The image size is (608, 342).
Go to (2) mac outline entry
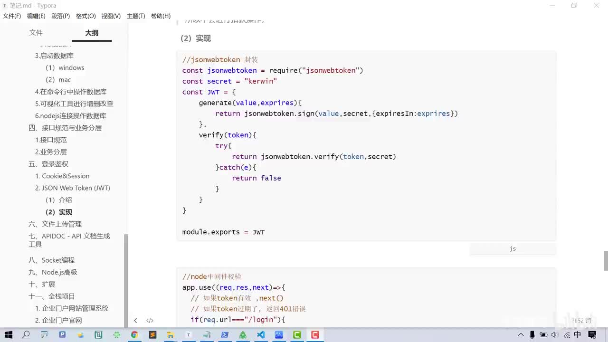click(58, 80)
